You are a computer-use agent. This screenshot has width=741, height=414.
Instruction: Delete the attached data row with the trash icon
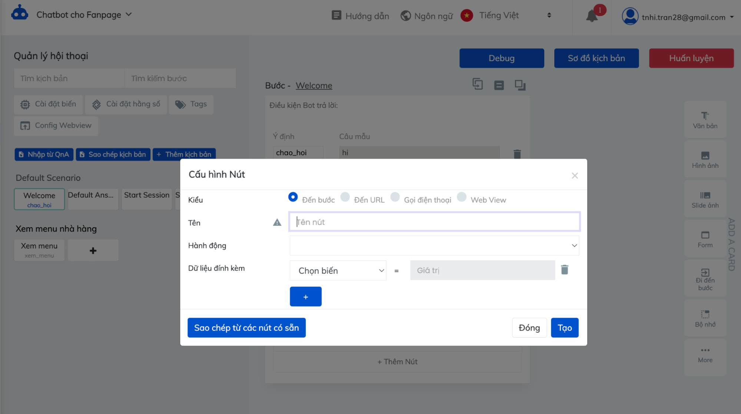click(564, 270)
